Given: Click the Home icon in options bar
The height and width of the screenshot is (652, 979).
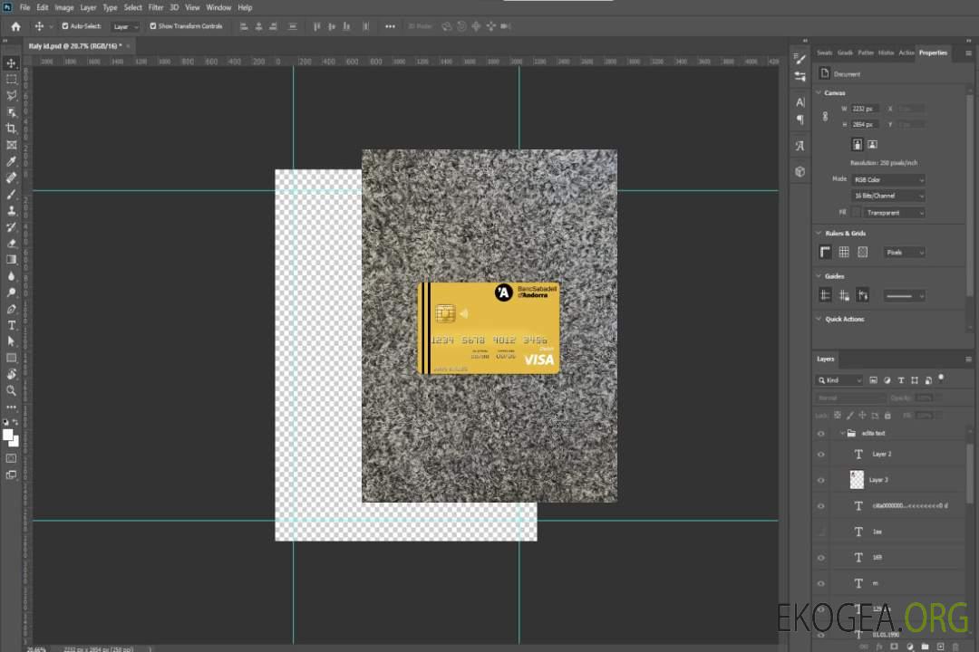Looking at the screenshot, I should point(15,26).
